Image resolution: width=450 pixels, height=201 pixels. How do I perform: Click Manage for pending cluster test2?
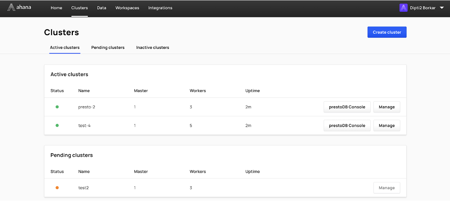387,188
